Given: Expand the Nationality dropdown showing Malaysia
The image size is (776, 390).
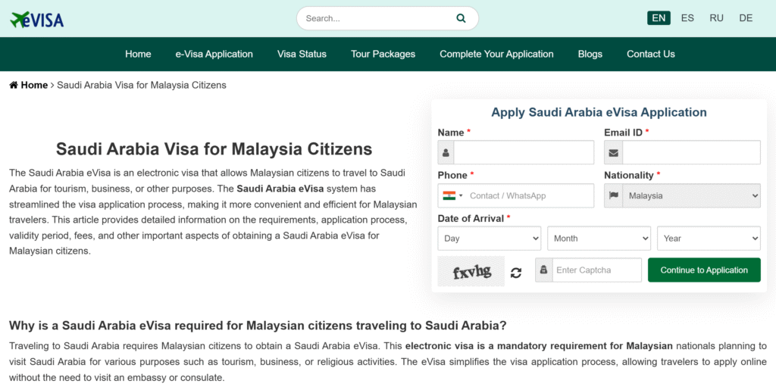Looking at the screenshot, I should click(691, 195).
